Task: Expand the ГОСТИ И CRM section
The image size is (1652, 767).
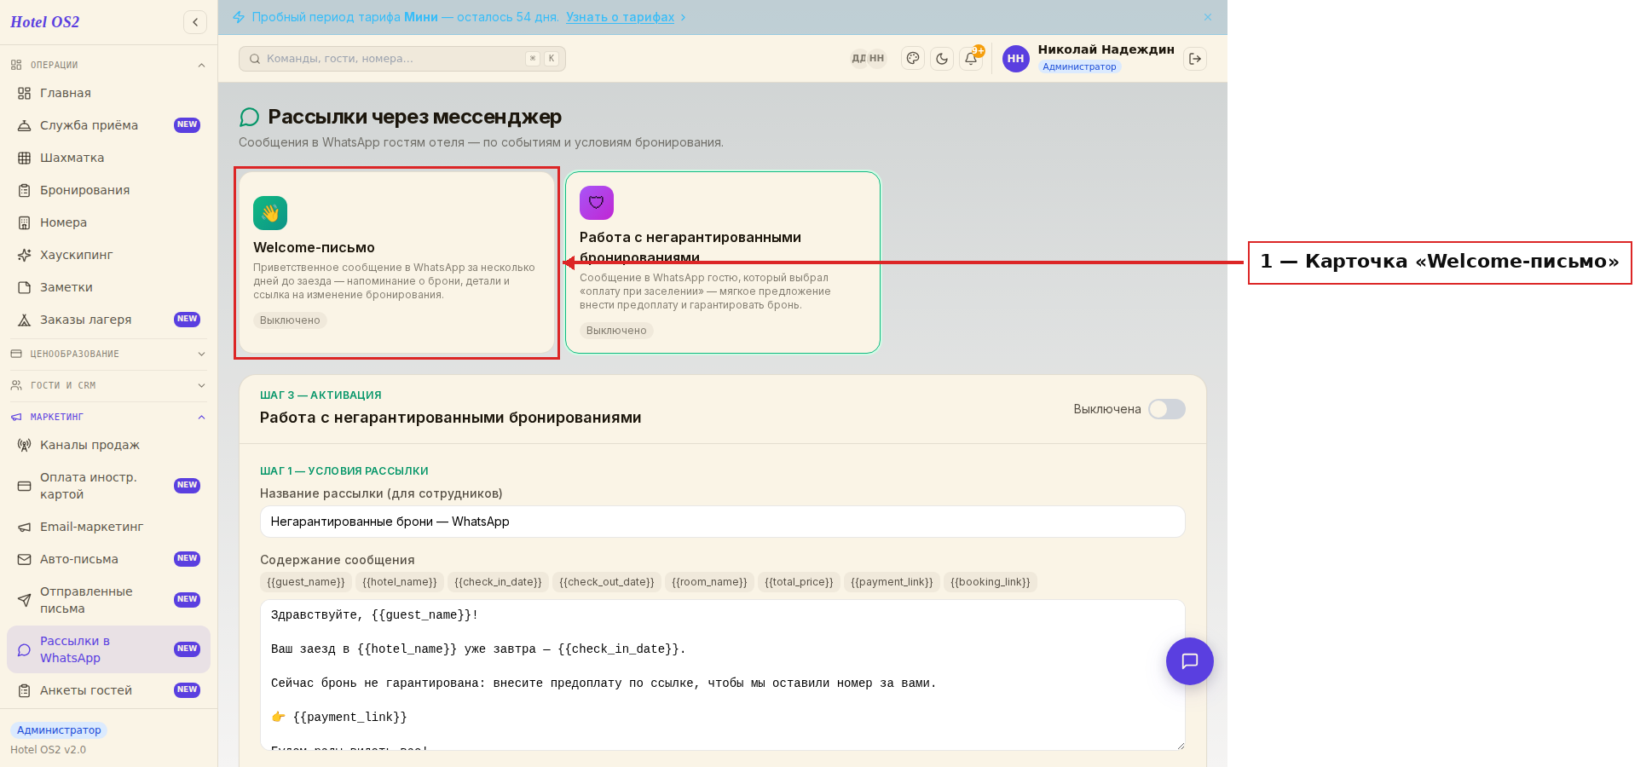Action: pos(108,385)
